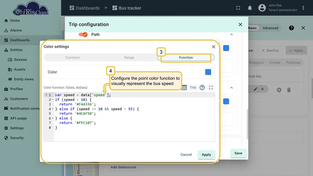Open the three-dot user menu
The height and width of the screenshot is (176, 313).
(x=303, y=8)
